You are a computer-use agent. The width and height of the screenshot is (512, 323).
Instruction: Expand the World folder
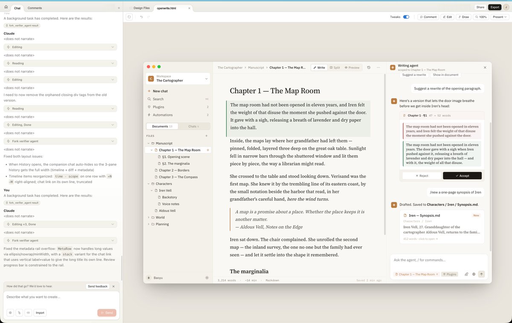coord(148,218)
